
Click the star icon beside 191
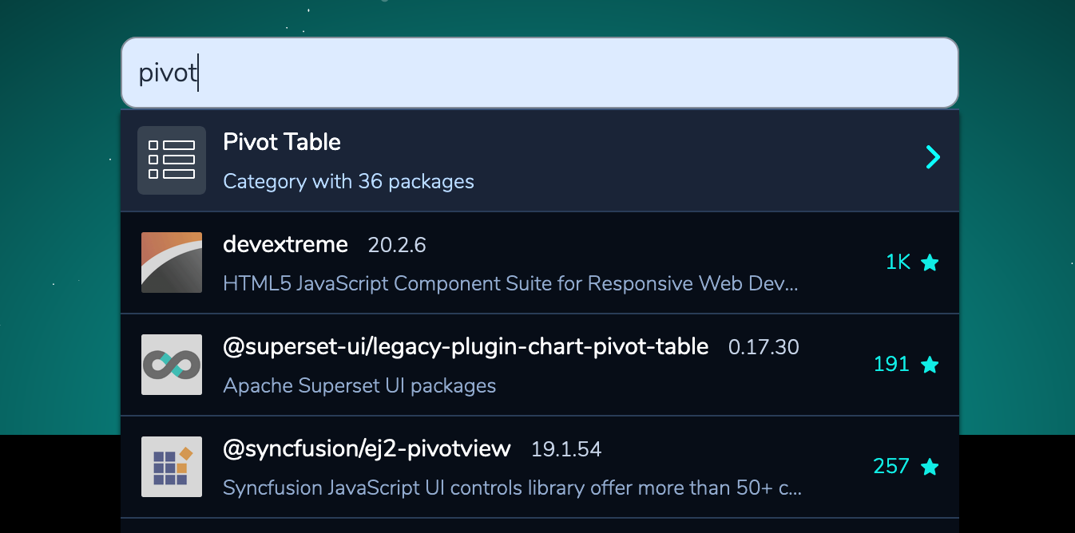(930, 365)
